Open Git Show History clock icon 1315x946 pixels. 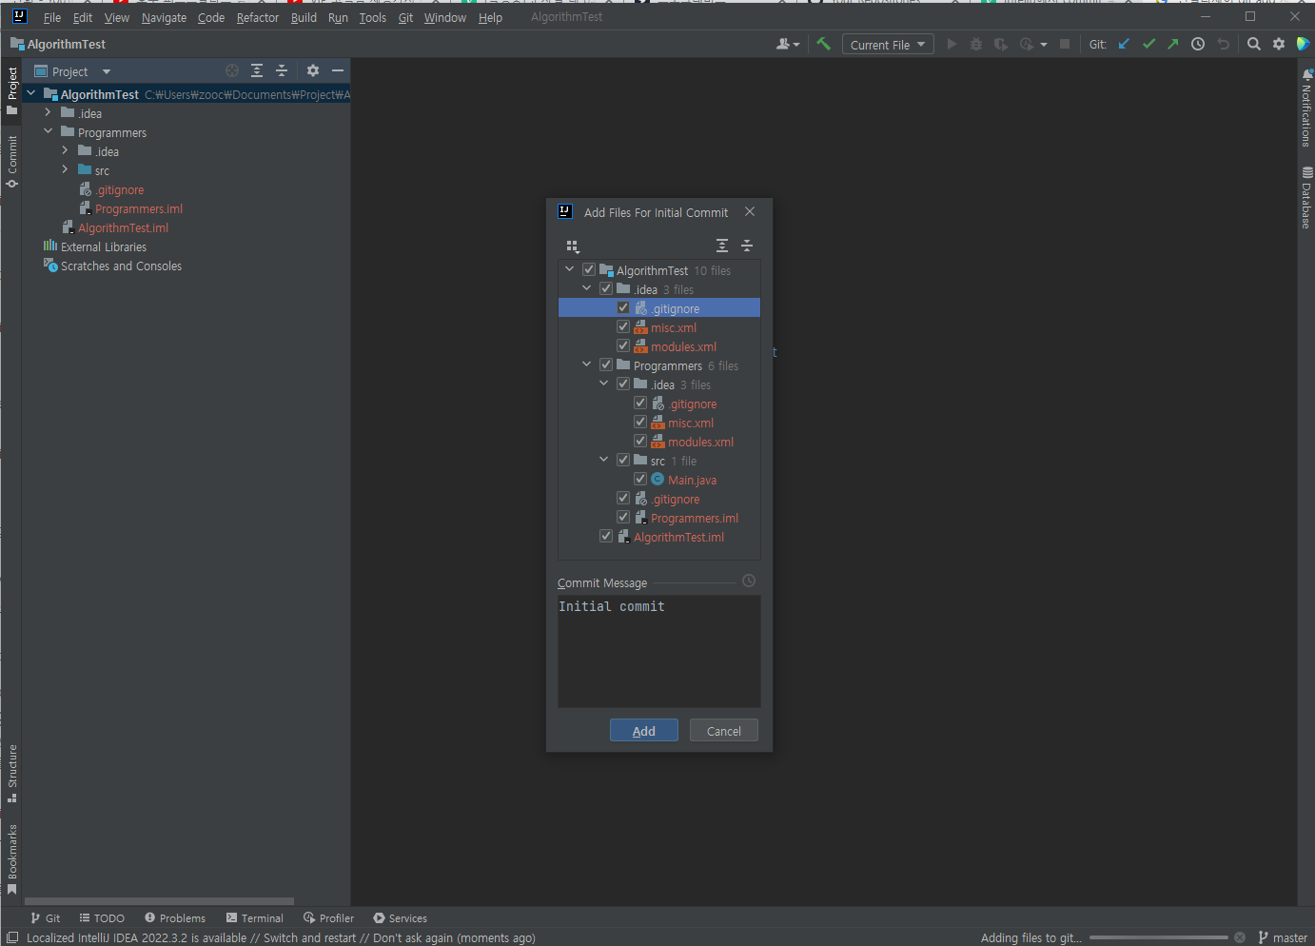point(1198,44)
